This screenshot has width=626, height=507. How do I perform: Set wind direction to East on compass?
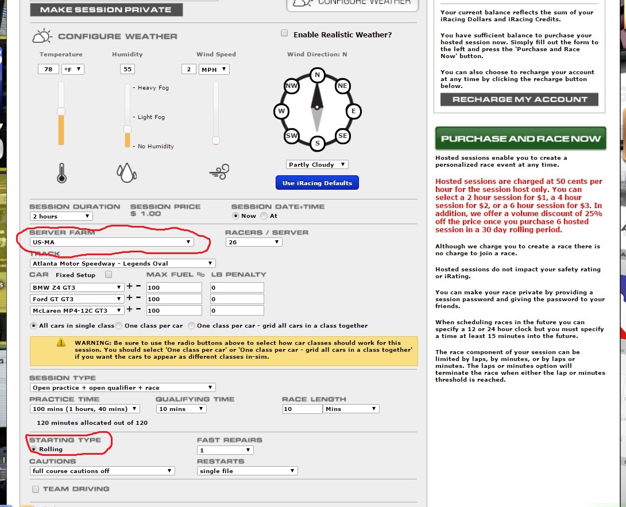353,111
